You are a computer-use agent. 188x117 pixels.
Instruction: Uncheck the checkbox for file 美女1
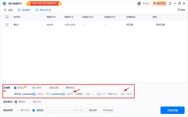pos(7,25)
